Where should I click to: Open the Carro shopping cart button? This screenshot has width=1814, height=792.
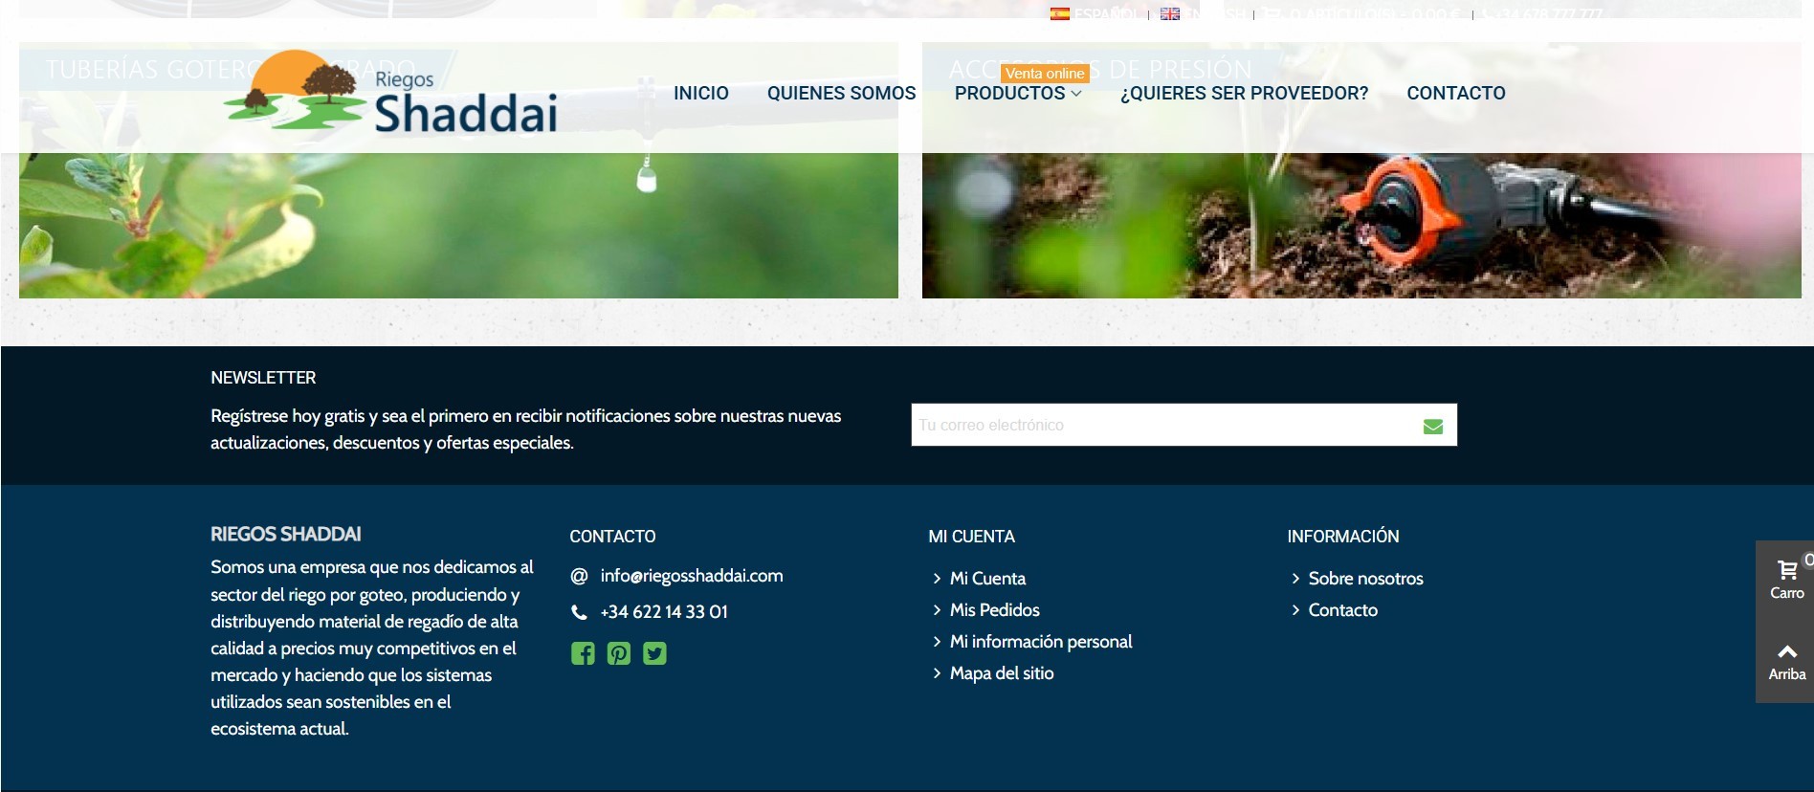tap(1786, 579)
